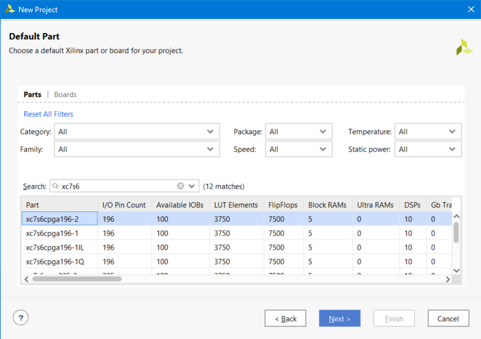Screen dimensions: 481x339
Task: Click the Reset All Filters link
Action: [x=48, y=114]
